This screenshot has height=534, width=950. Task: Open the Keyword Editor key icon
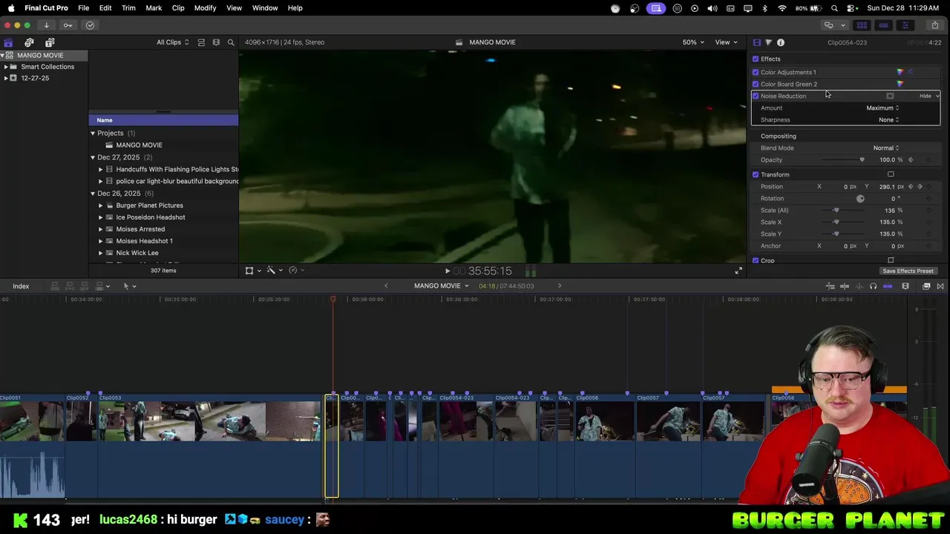[x=68, y=25]
